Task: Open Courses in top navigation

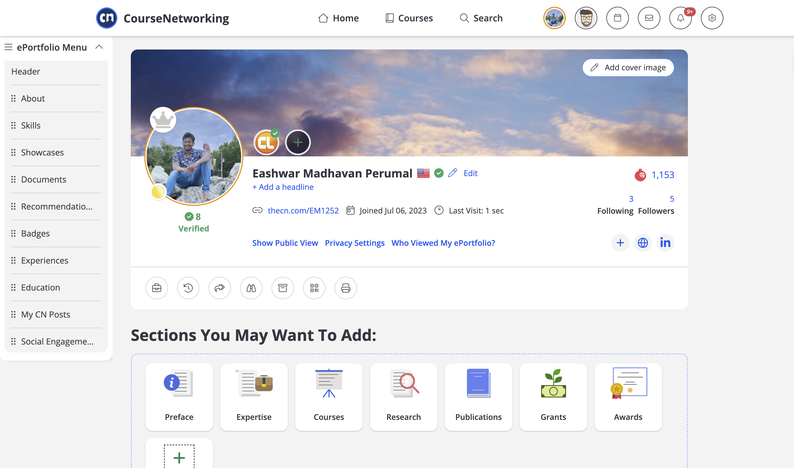Action: tap(409, 18)
